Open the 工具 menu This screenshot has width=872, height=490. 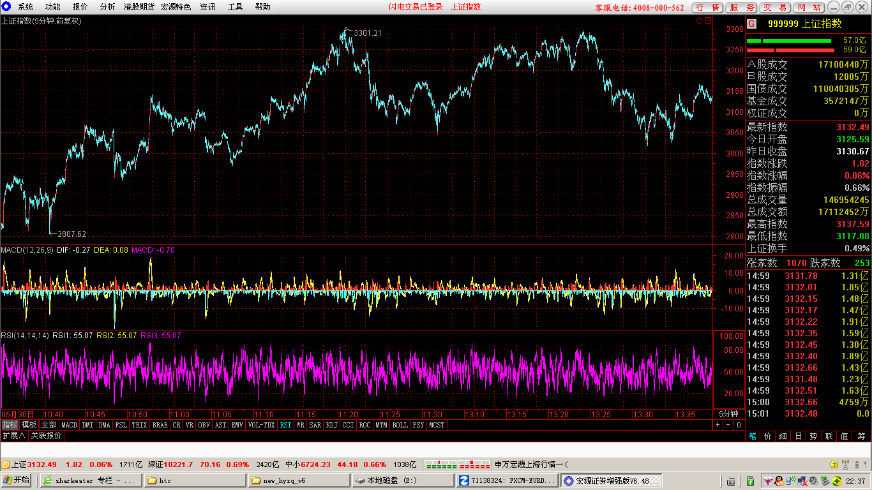(235, 7)
